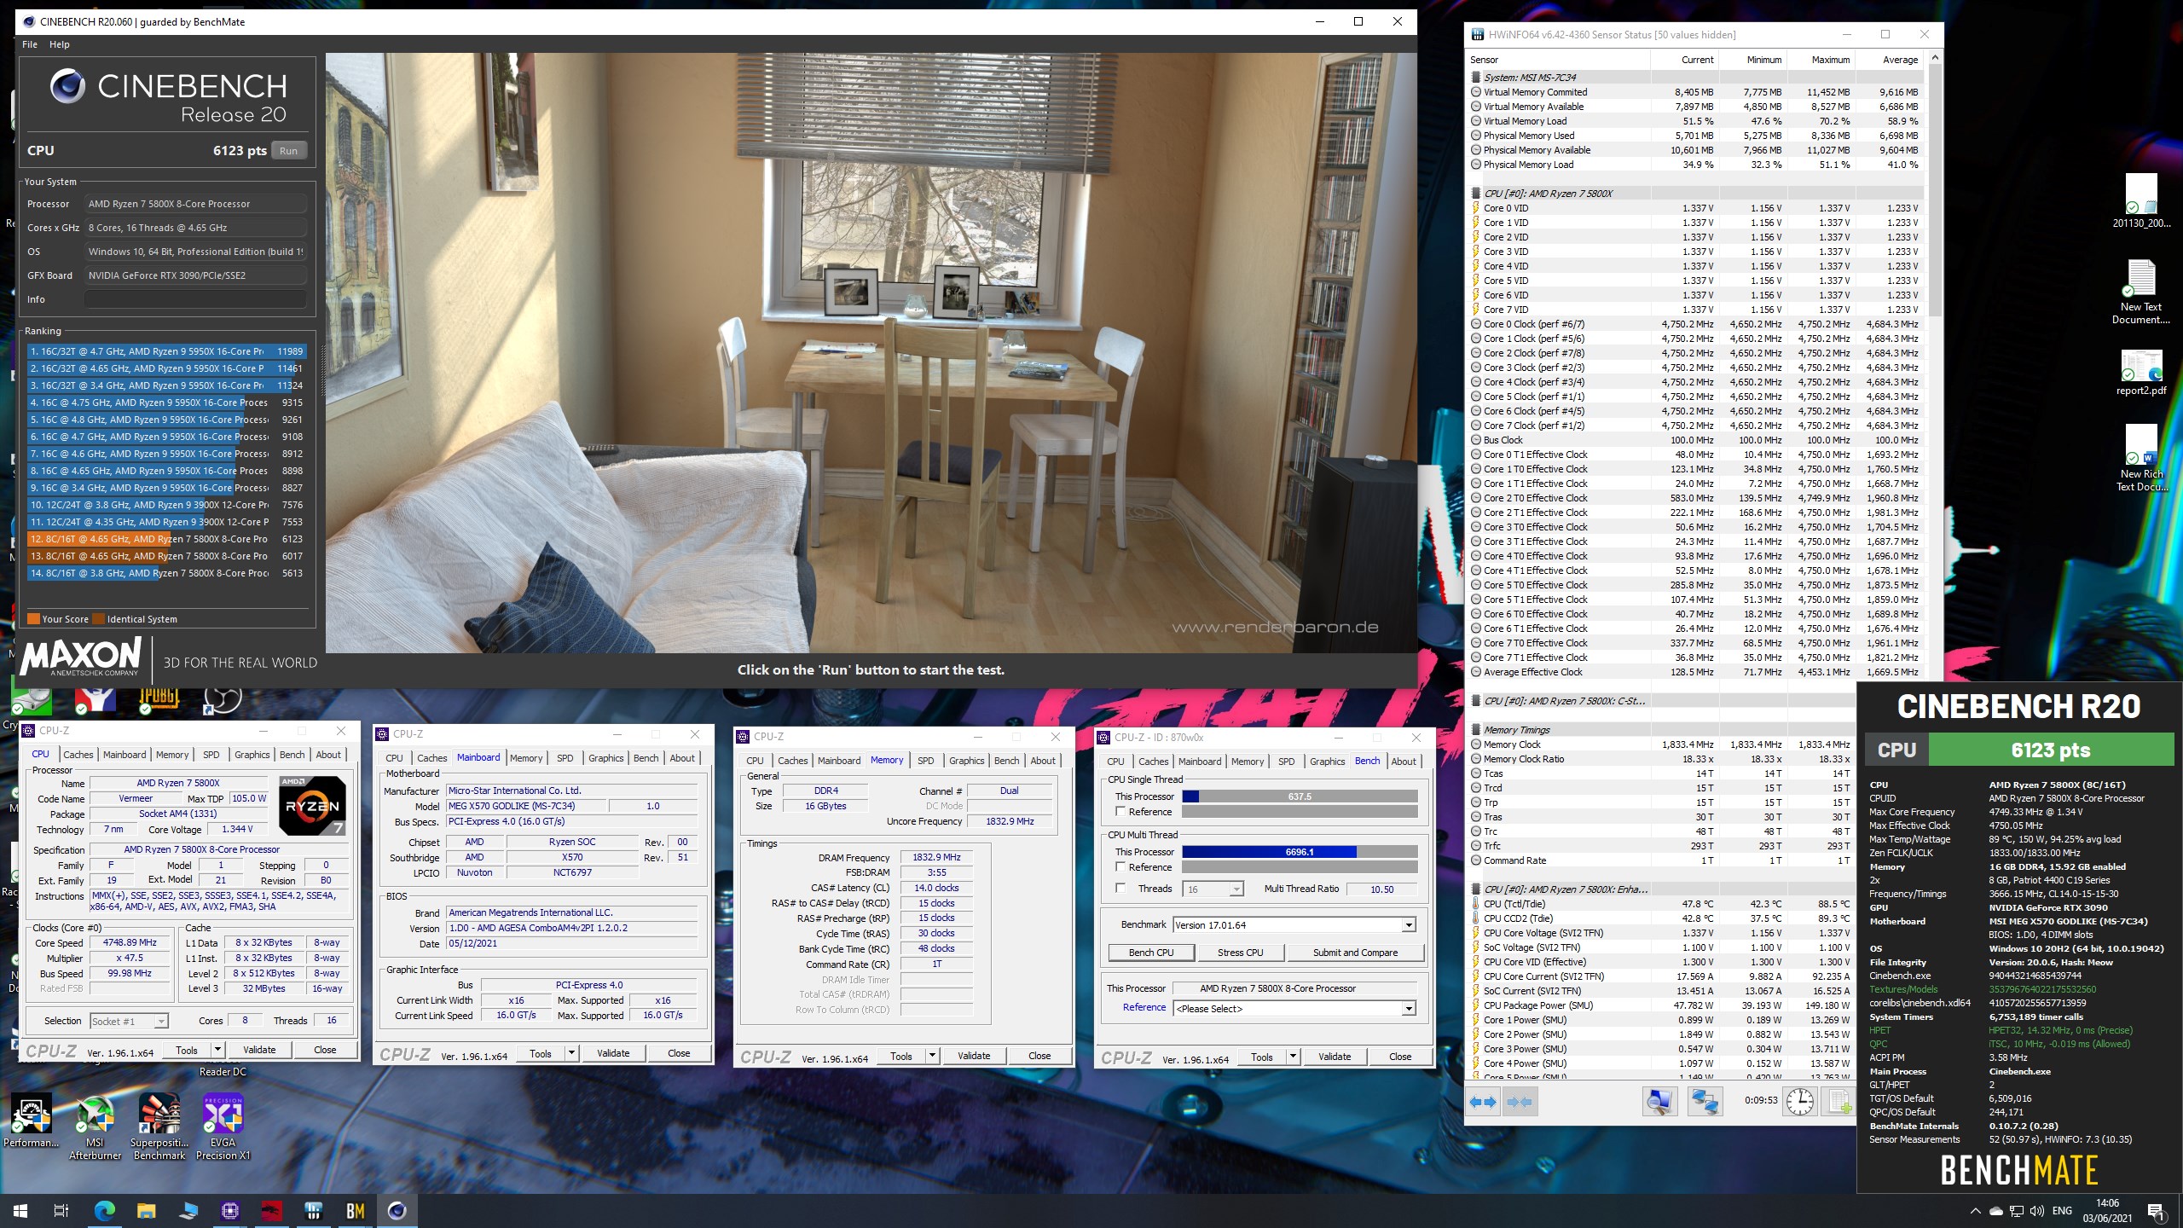The height and width of the screenshot is (1228, 2183).
Task: Select New Rich Text Document desktop icon
Action: [x=2140, y=458]
